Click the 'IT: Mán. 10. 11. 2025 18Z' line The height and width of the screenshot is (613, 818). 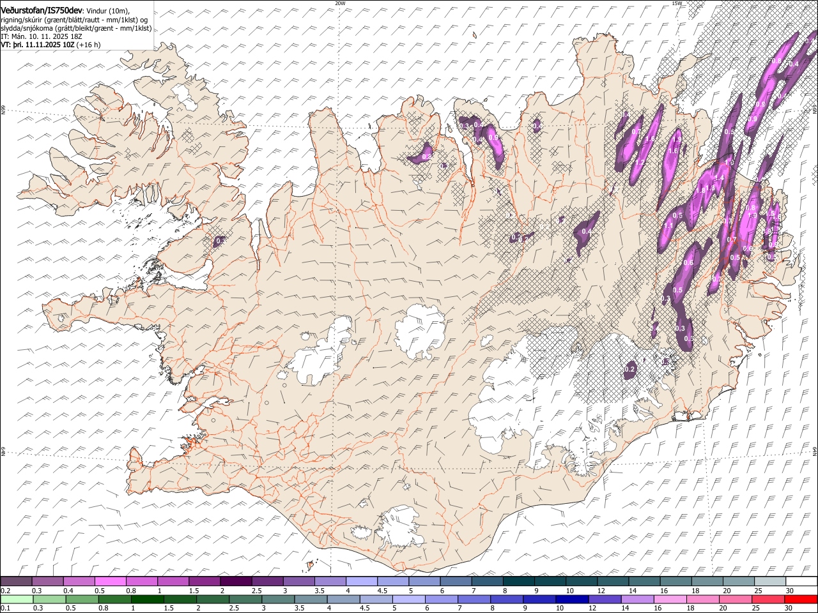41,36
